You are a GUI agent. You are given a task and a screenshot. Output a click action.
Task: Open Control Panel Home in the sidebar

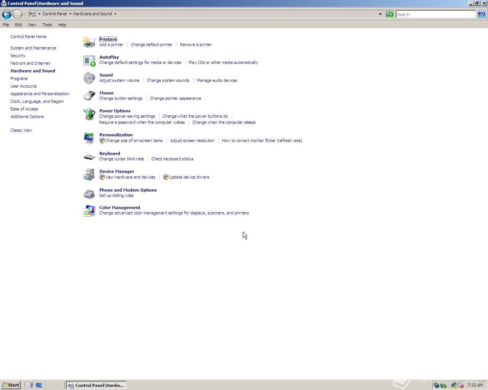click(x=28, y=37)
